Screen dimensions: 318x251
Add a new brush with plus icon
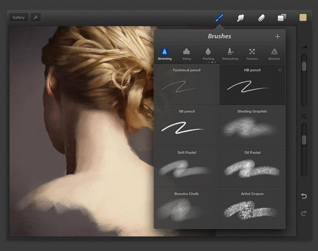277,36
